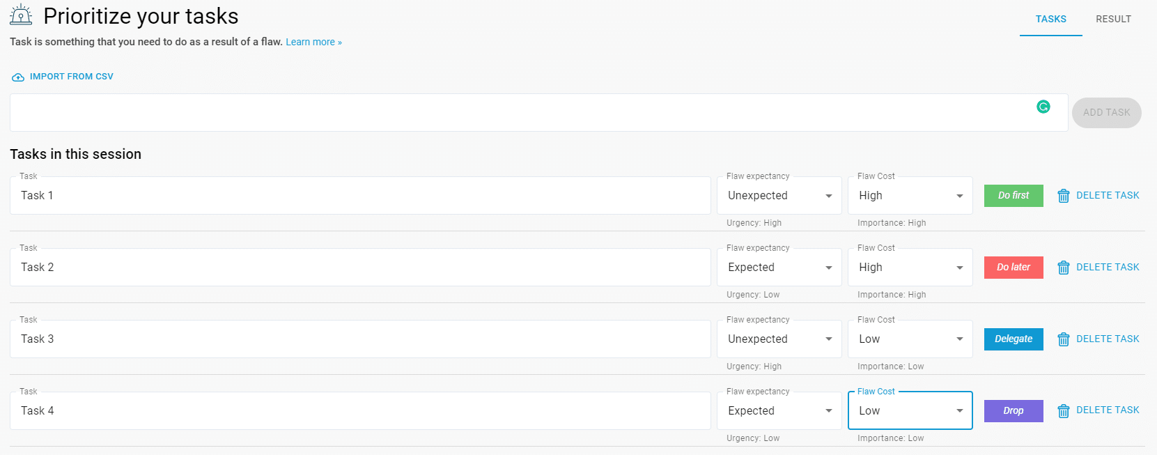Expand Flaw expectancy dropdown for Task 3
Screen dimensions: 1157x455
tap(779, 339)
